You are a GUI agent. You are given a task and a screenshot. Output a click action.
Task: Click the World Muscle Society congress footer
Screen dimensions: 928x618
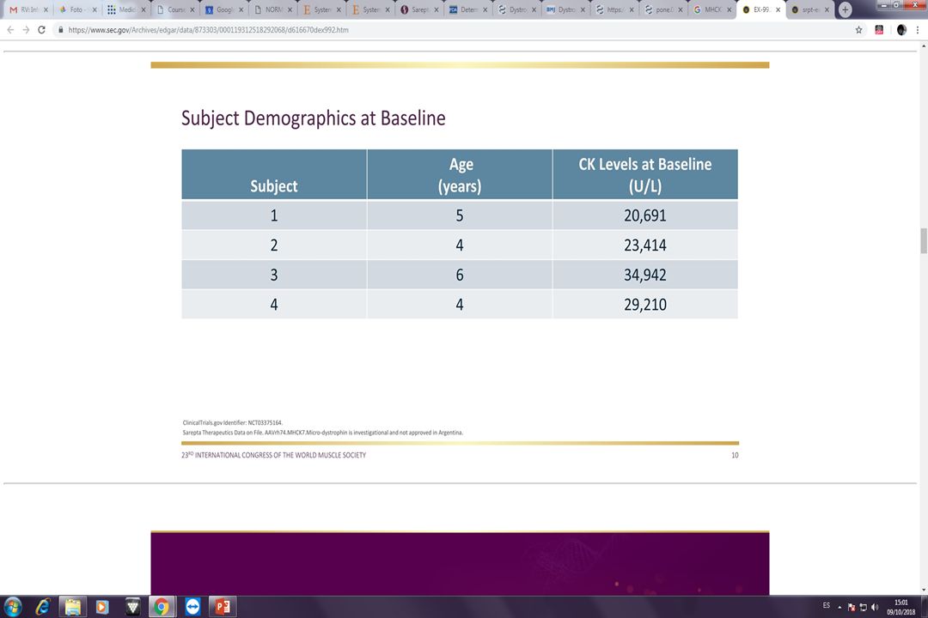pyautogui.click(x=273, y=455)
